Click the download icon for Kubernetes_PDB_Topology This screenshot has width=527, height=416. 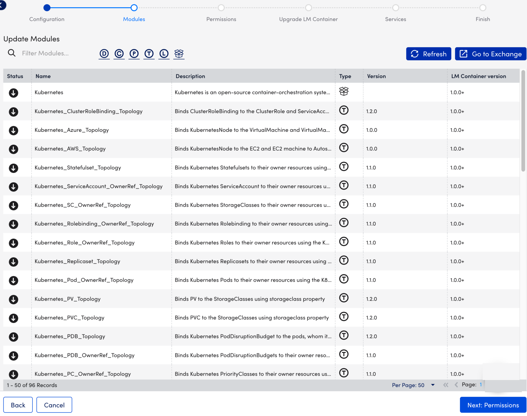13,336
